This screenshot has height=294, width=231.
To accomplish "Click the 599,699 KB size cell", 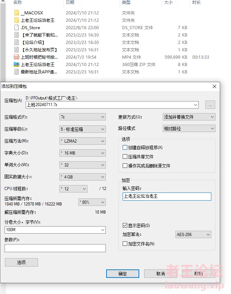I will pos(176,57).
